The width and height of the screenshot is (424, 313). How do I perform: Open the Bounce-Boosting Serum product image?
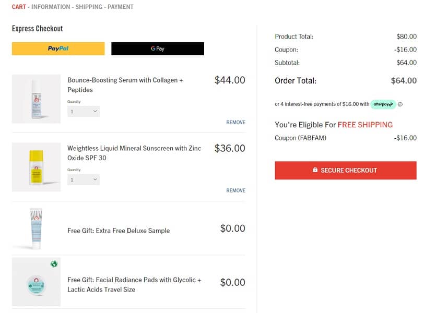coord(36,99)
